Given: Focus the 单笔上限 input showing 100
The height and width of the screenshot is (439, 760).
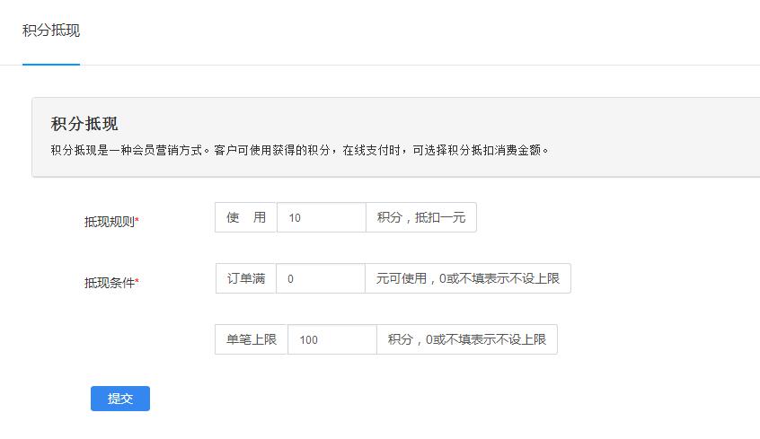Looking at the screenshot, I should click(331, 339).
